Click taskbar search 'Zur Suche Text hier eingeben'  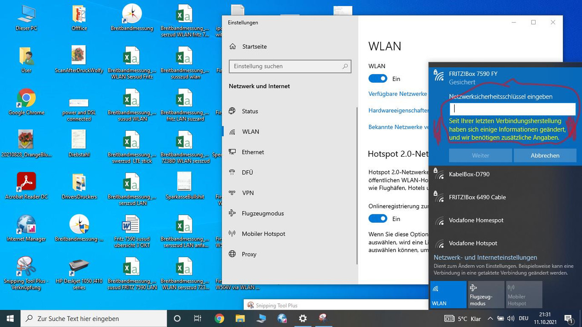click(94, 318)
